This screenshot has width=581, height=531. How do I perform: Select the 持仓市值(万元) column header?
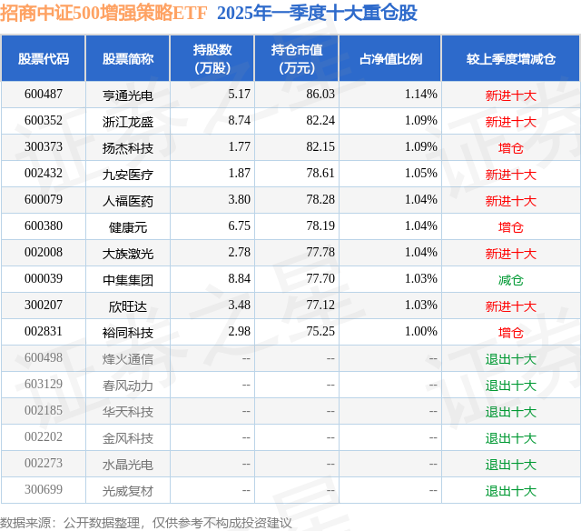tap(297, 58)
